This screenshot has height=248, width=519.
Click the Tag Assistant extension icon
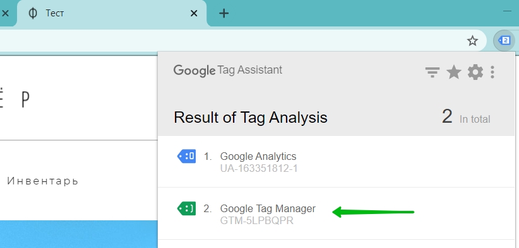504,41
